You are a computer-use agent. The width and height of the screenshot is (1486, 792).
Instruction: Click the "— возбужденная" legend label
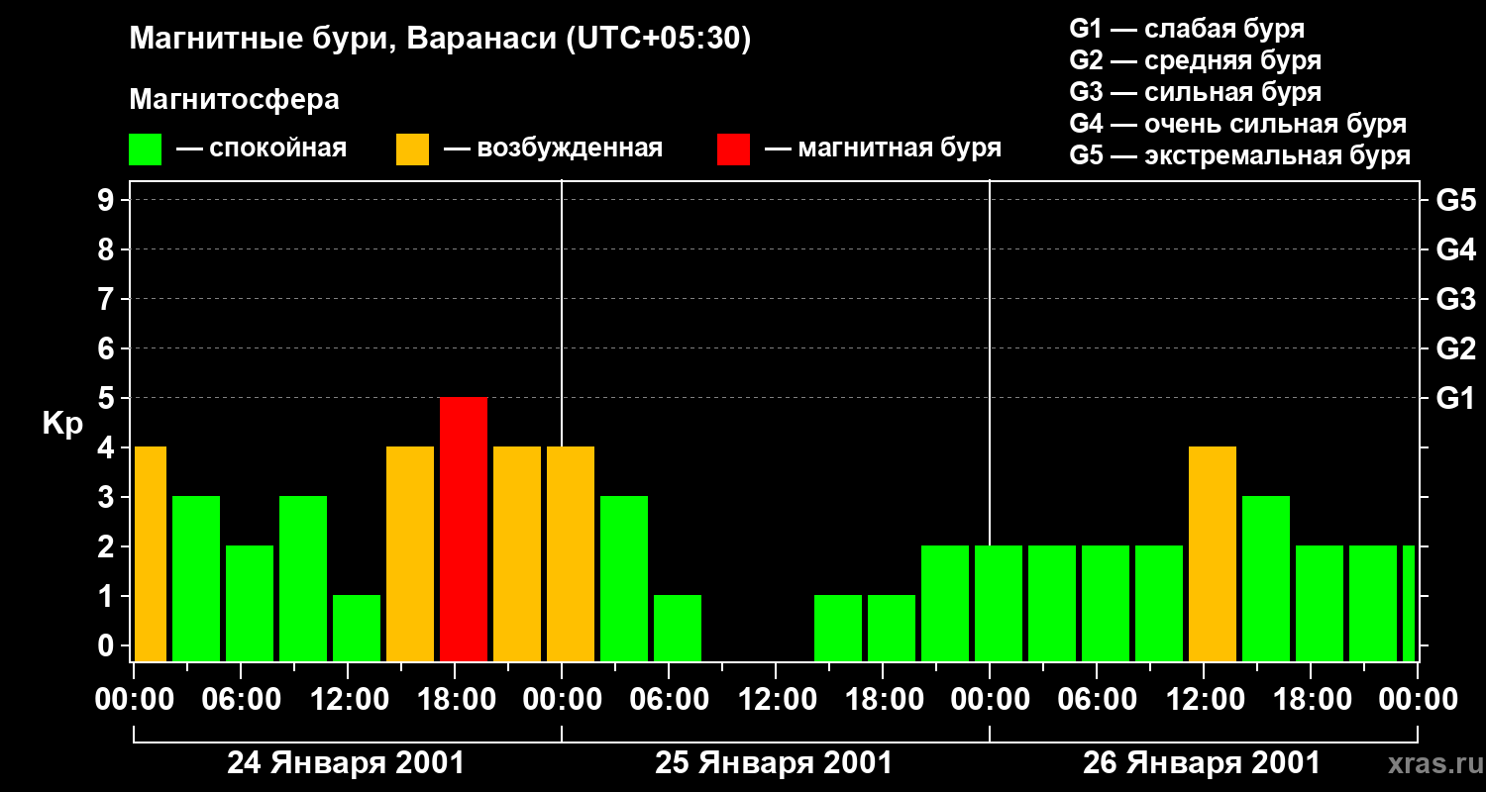click(x=553, y=149)
